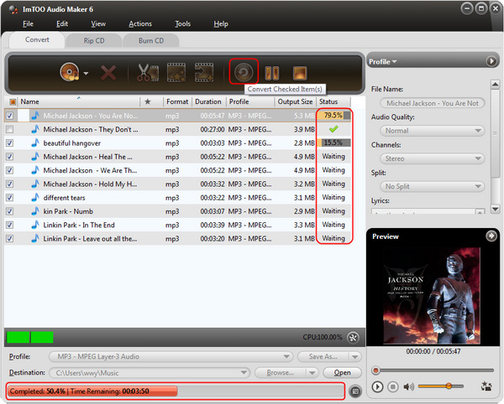
Task: Stop the preview playback
Action: pos(392,386)
